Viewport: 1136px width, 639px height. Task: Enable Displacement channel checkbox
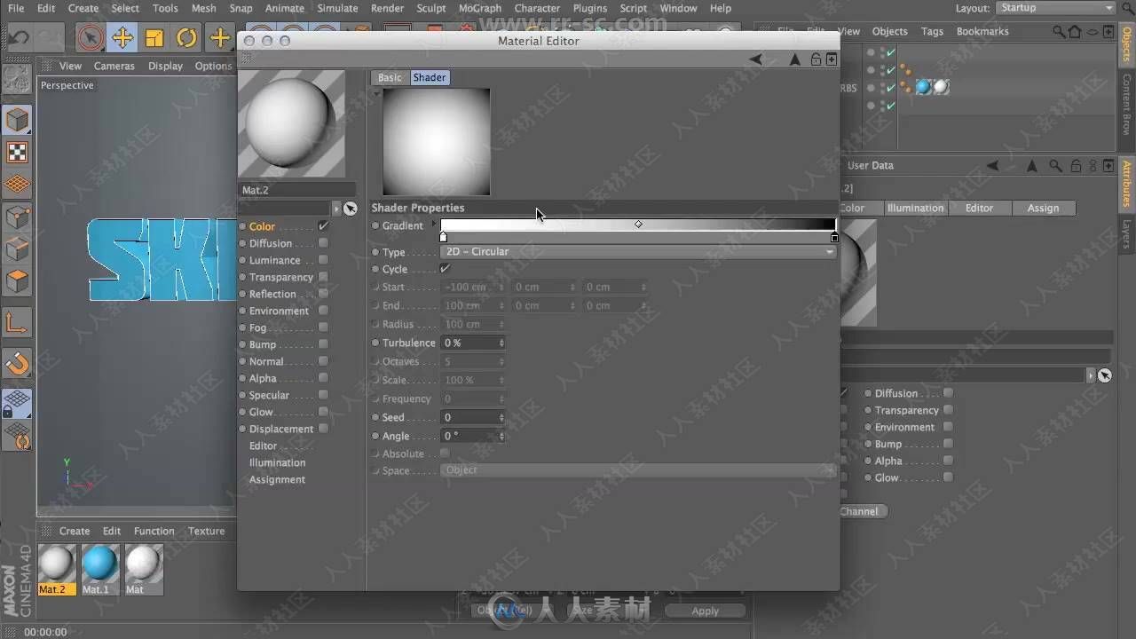323,429
